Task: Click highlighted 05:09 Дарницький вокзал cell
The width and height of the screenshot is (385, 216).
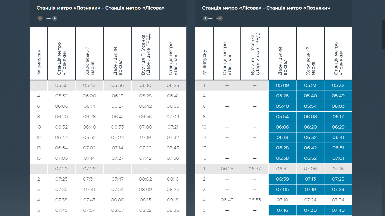Action: coord(282,85)
